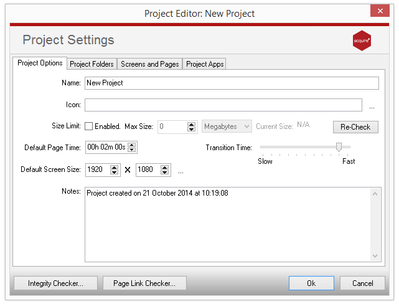Click the Re-Check button
399x304 pixels.
click(355, 127)
